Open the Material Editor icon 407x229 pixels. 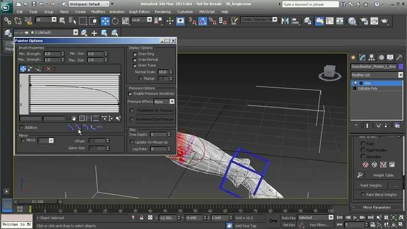click(352, 21)
